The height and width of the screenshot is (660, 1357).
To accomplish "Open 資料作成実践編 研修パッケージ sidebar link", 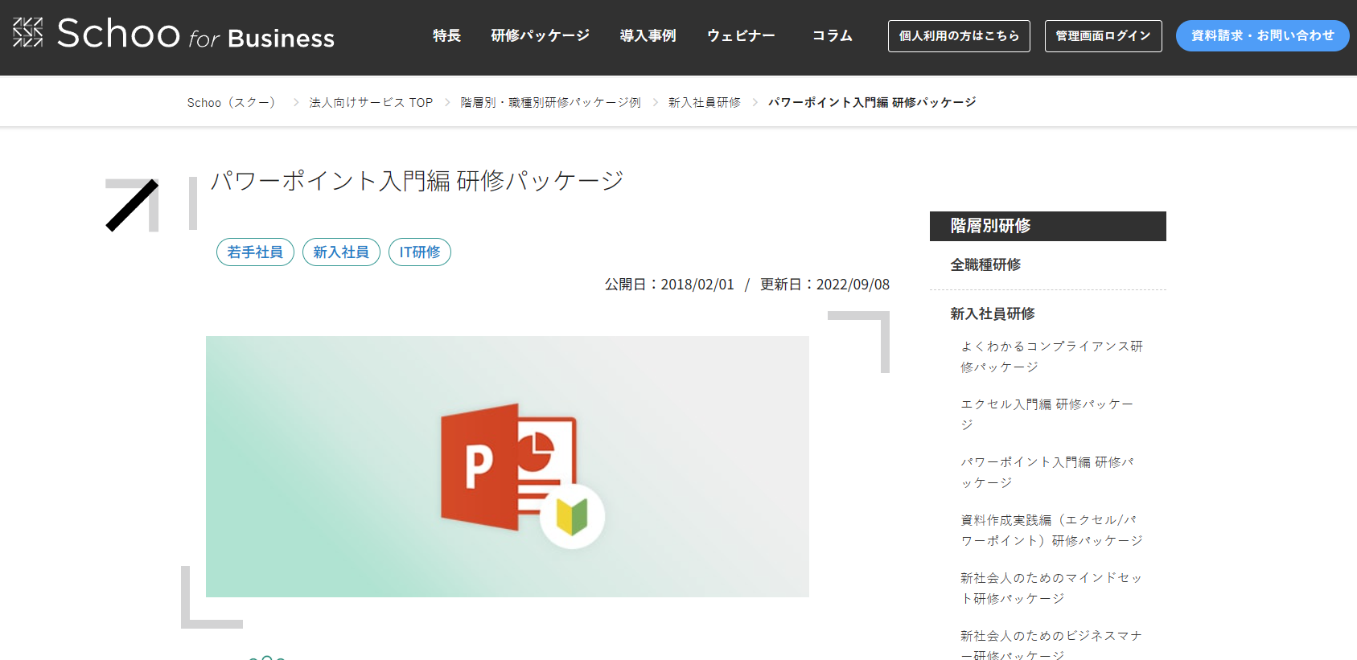I will [x=1051, y=530].
